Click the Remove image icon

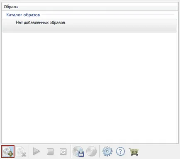click(21, 152)
